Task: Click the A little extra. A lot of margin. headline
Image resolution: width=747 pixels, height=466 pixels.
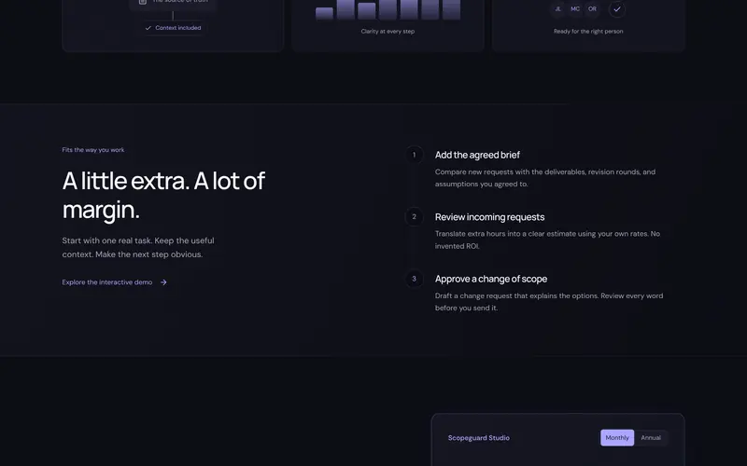Action: (163, 196)
